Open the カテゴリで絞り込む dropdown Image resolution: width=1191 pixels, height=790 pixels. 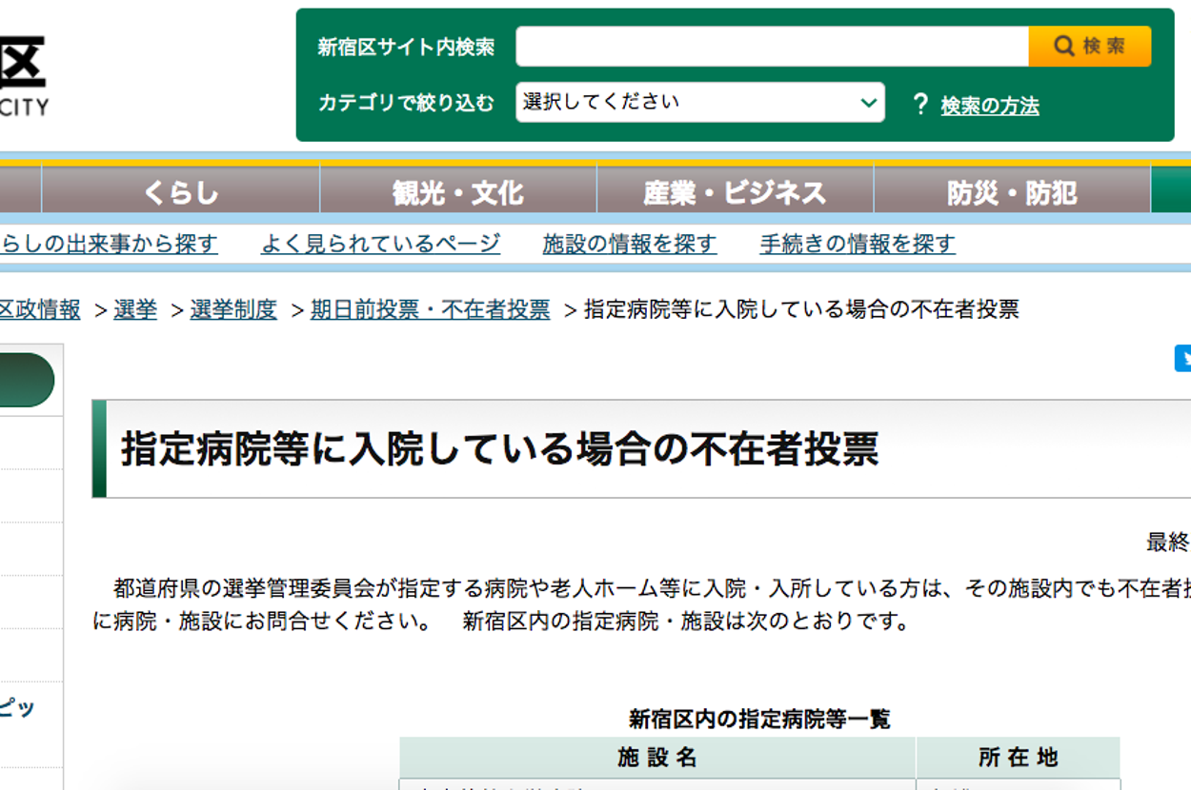(699, 102)
